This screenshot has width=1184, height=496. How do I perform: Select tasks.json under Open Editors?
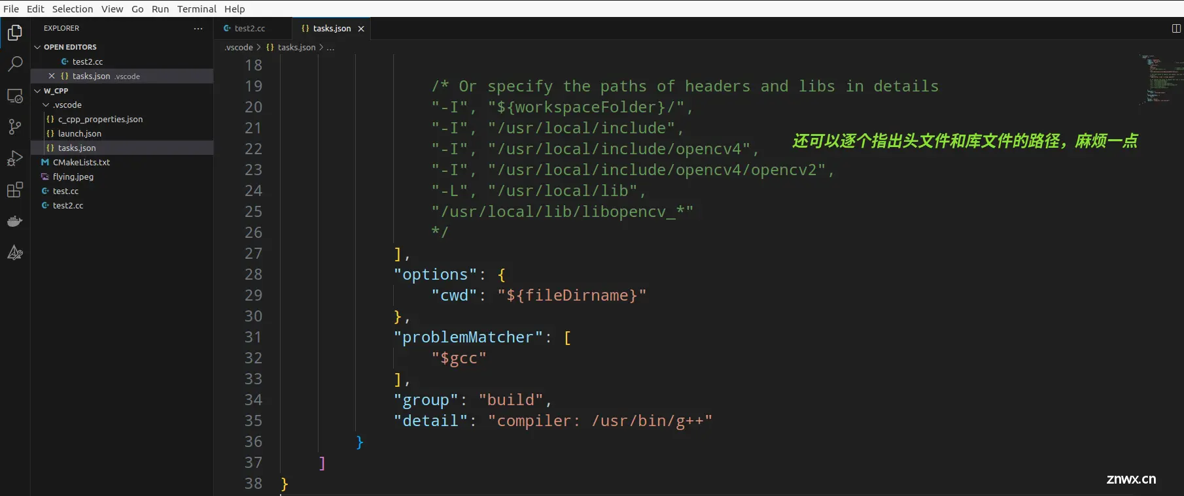(x=122, y=76)
